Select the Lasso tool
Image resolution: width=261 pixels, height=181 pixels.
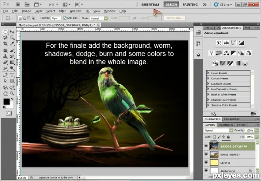(5, 38)
